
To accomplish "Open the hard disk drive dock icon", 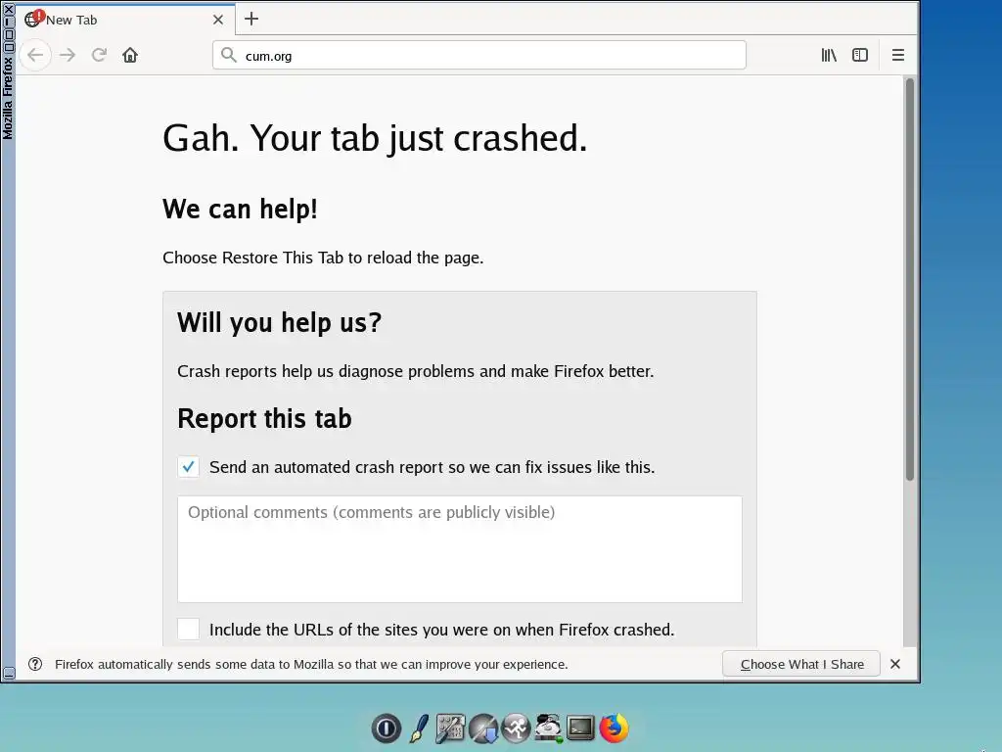I will pos(548,728).
